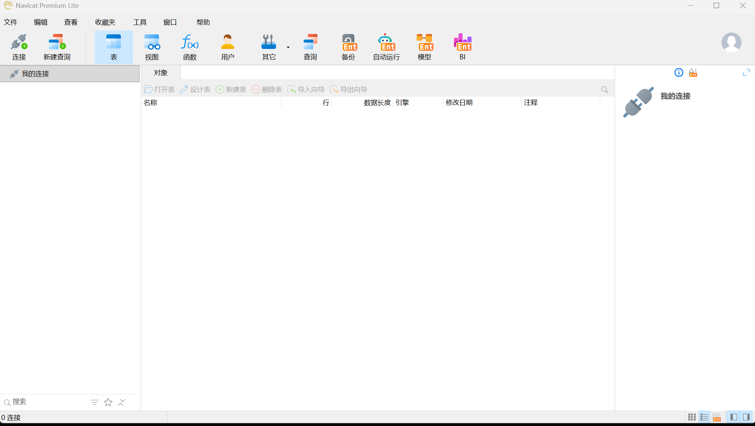Viewport: 755px width, 426px height.
Task: Open the 查看 menu
Action: click(x=71, y=22)
